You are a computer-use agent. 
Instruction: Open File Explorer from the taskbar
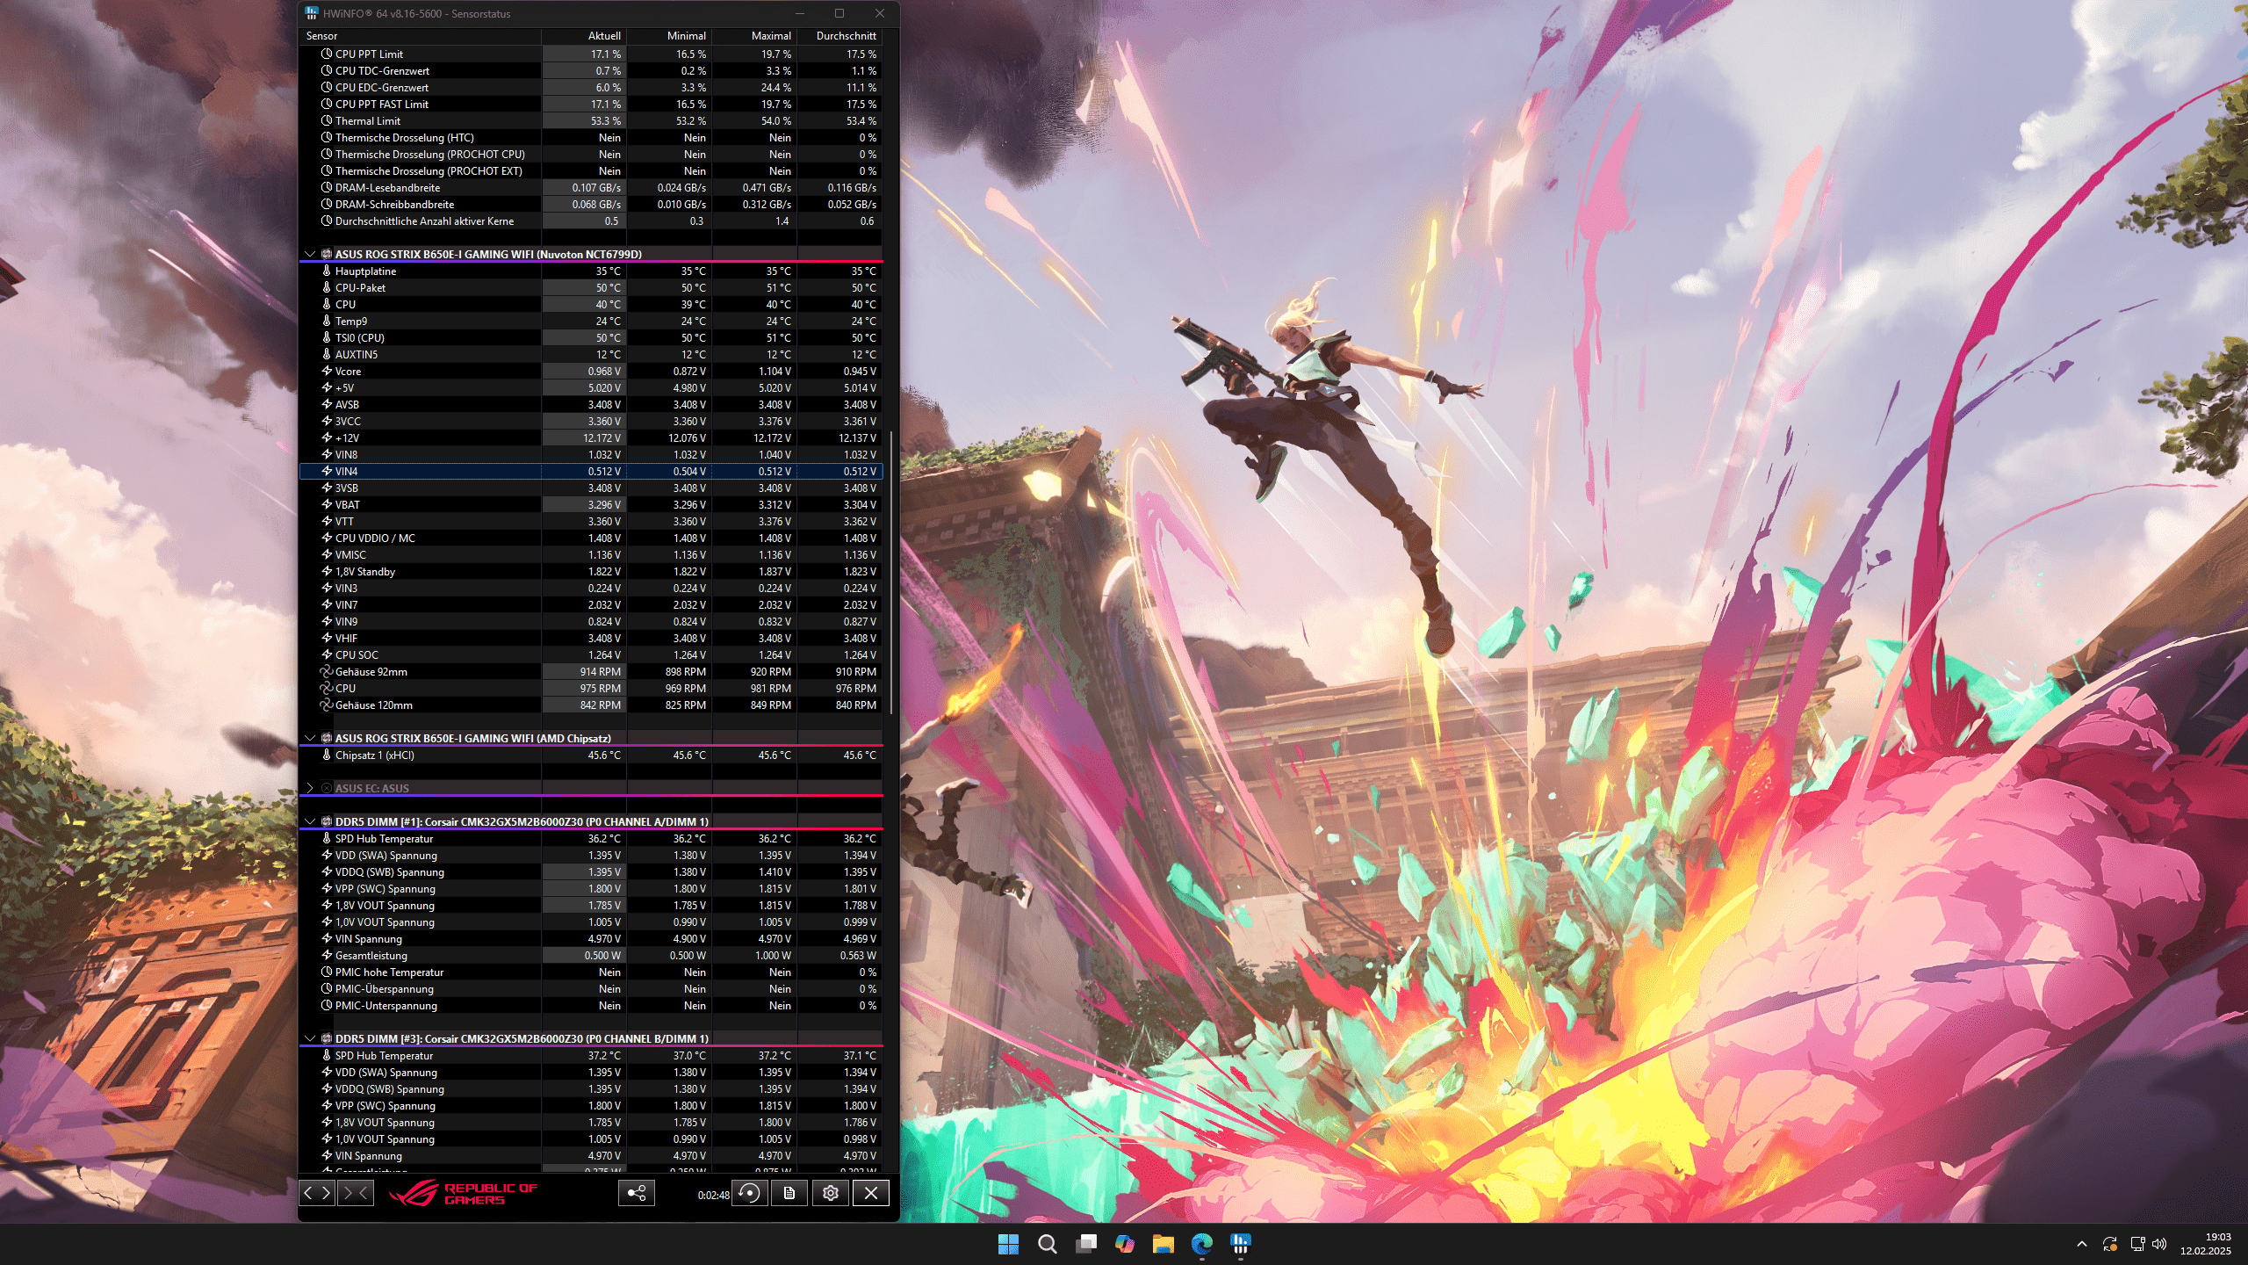click(1164, 1244)
